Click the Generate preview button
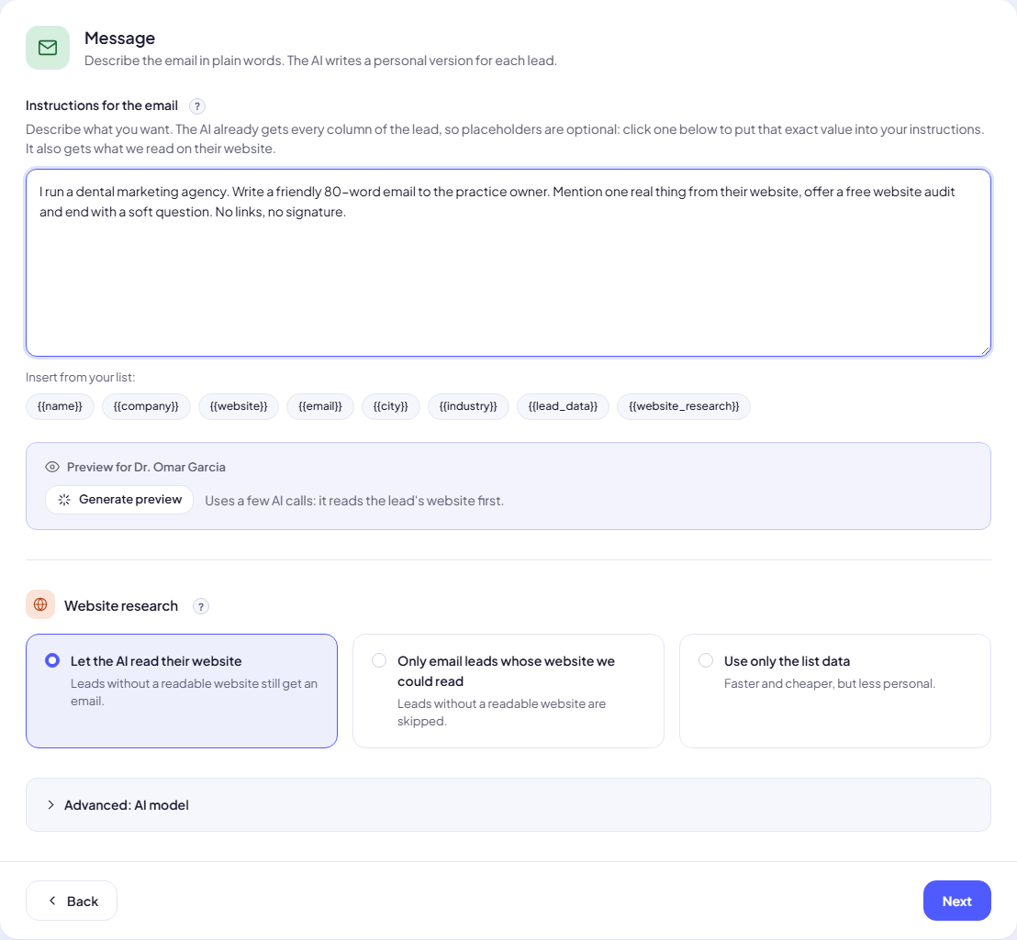Screen dimensions: 1017x940 click(119, 500)
